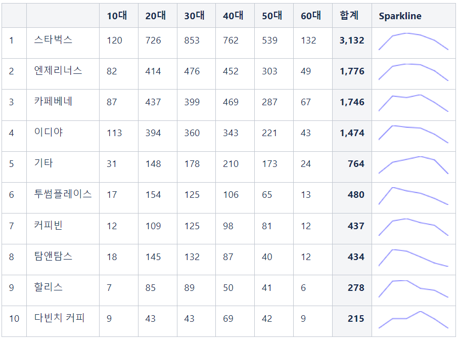Click the 기타 sparkline chart

click(414, 165)
